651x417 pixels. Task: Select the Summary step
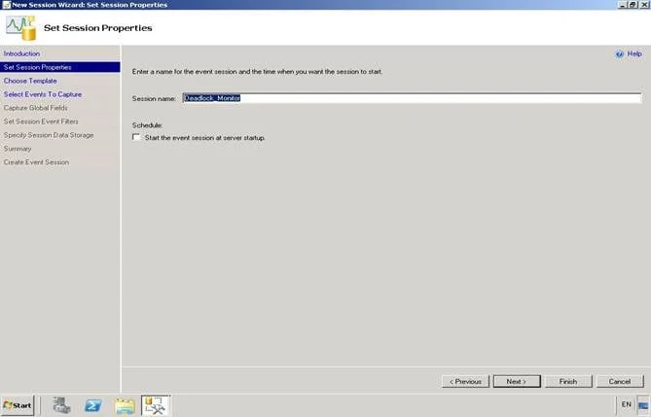click(x=18, y=149)
